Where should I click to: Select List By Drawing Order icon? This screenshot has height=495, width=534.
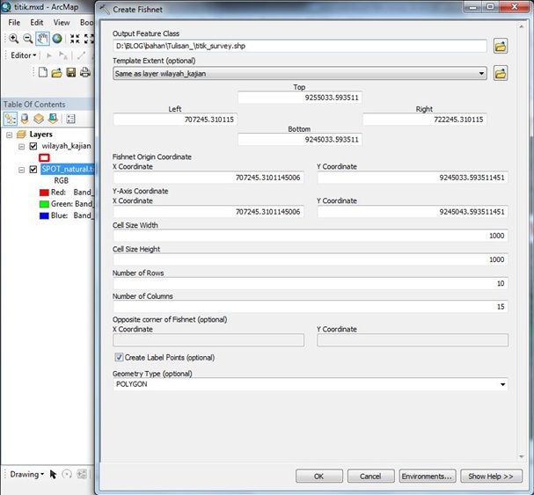pos(11,119)
